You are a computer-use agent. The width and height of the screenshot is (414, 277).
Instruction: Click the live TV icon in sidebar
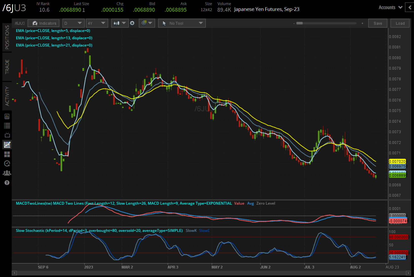(x=7, y=135)
